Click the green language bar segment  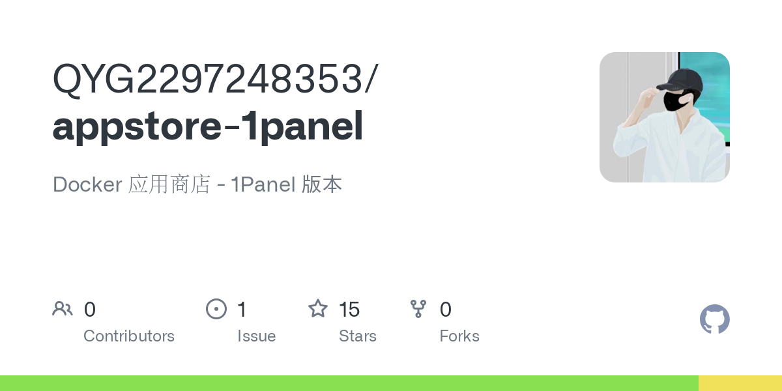tap(349, 383)
